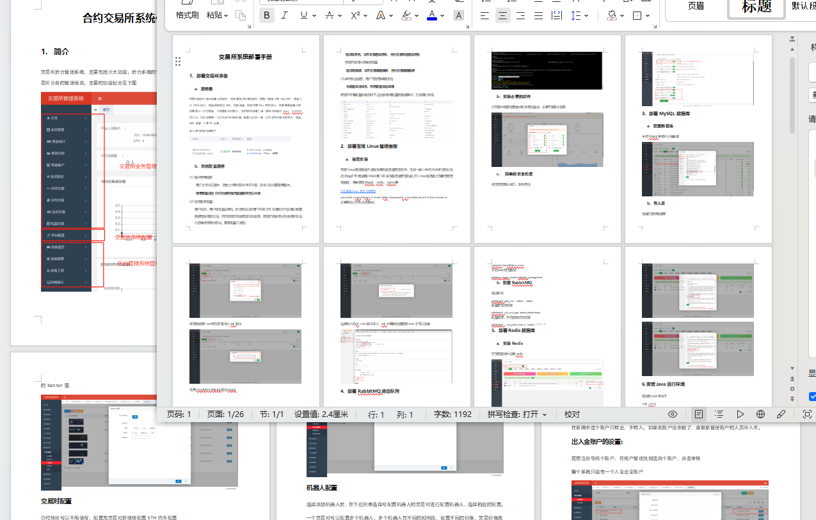Screen dimensions: 816x520
Task: Apply superscript X² formatting
Action: [x=355, y=15]
